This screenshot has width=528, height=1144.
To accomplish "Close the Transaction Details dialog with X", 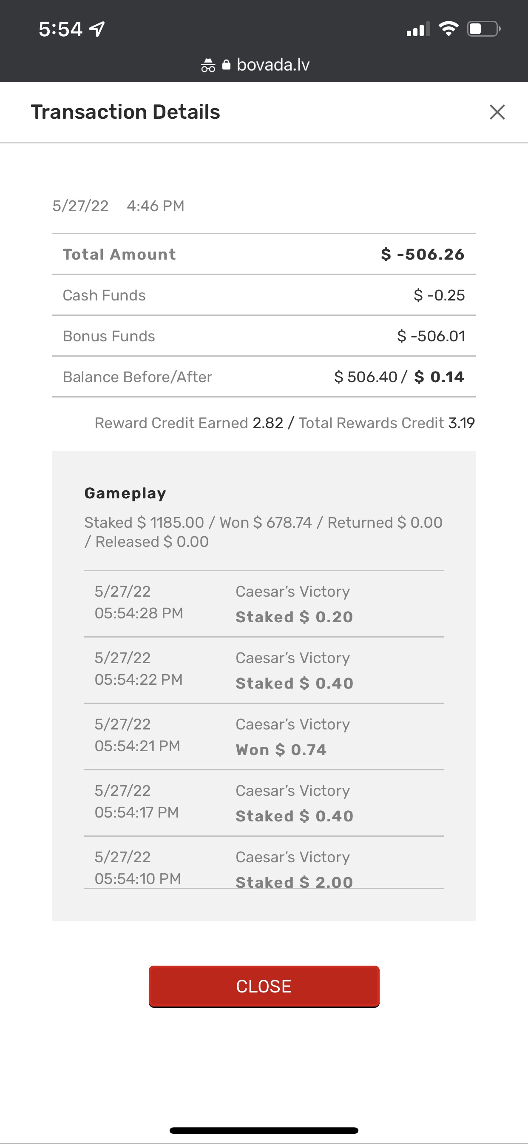I will click(497, 112).
